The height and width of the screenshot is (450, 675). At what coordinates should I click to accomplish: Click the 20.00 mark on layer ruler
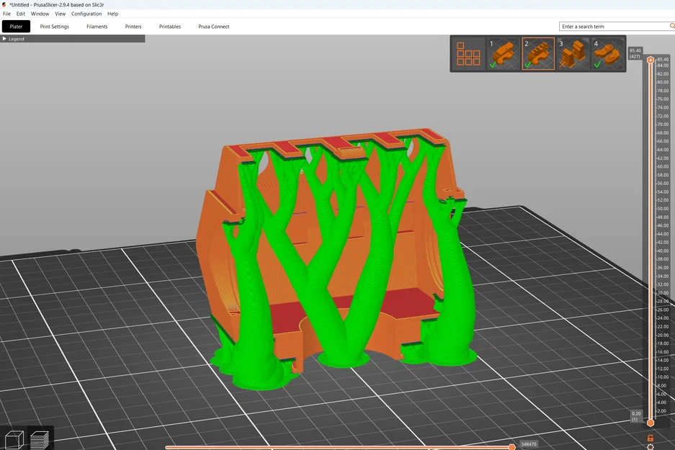663,335
